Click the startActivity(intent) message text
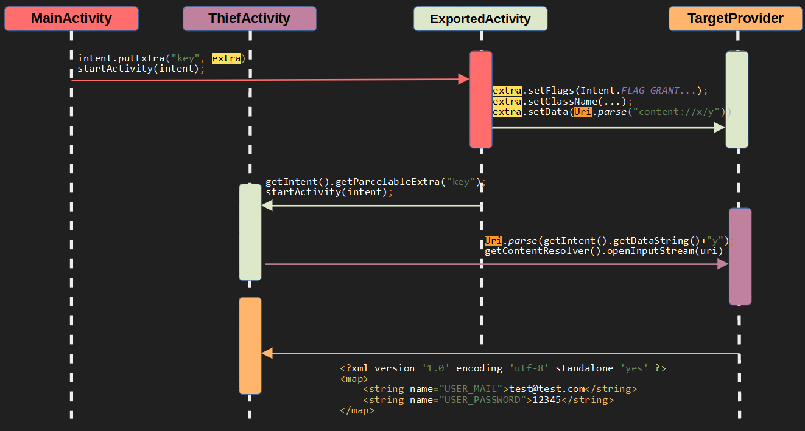This screenshot has height=431, width=805. click(x=142, y=69)
